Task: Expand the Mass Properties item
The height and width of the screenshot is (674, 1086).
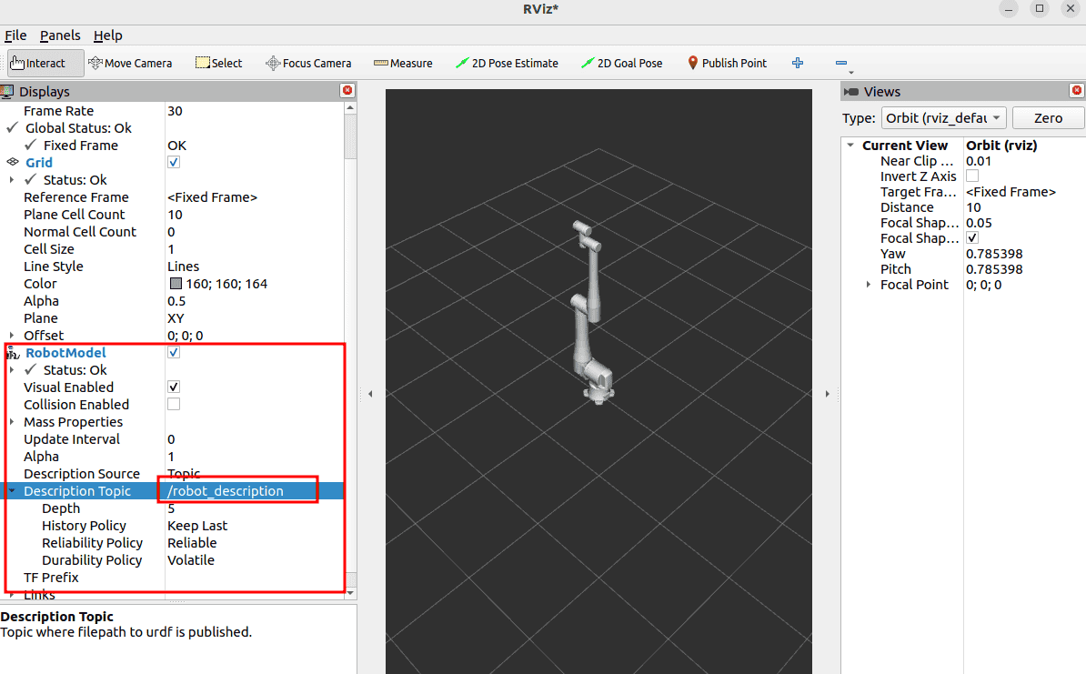Action: (x=11, y=422)
